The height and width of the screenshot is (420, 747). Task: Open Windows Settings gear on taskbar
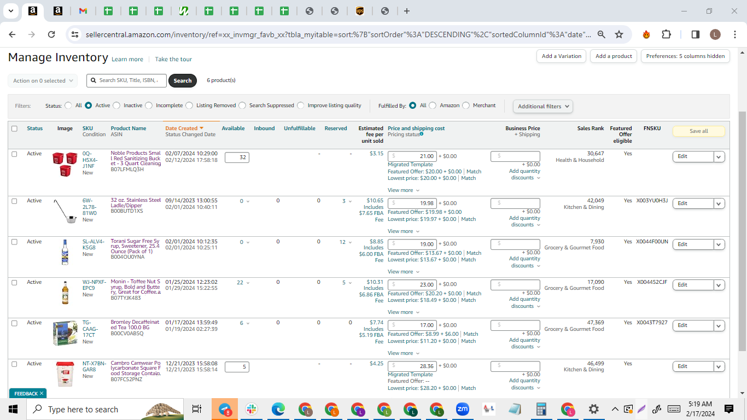[594, 409]
